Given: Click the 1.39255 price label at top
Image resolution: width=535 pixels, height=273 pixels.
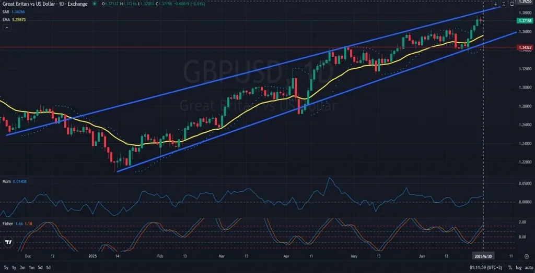Looking at the screenshot, I should pyautogui.click(x=526, y=2).
